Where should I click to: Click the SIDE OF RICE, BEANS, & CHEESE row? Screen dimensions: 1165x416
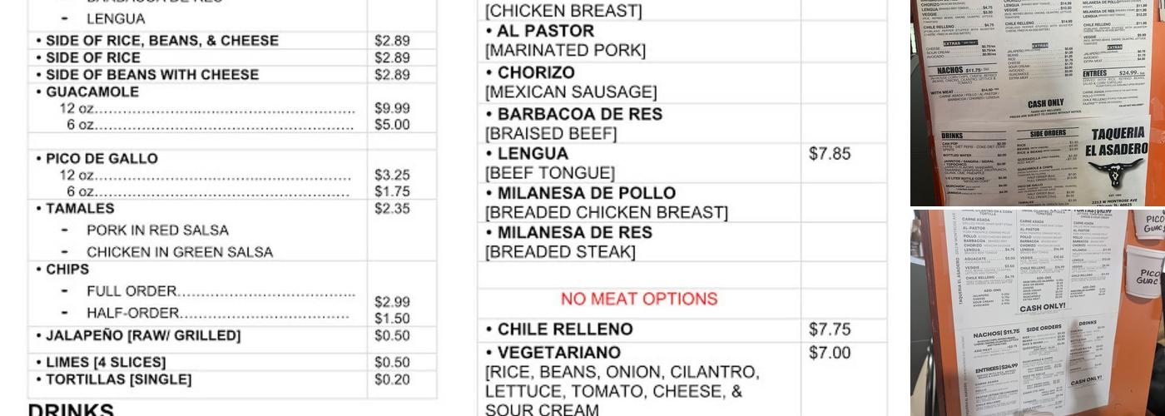point(161,41)
